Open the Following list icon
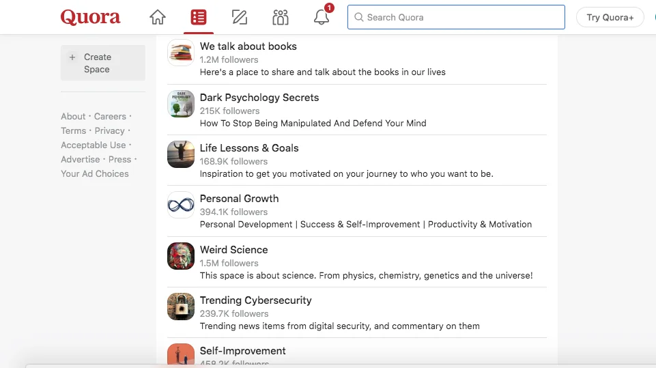656x368 pixels. pos(198,18)
